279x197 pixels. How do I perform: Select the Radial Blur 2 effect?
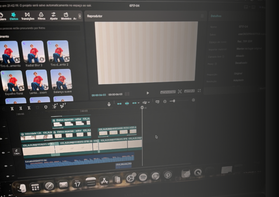pos(34,54)
